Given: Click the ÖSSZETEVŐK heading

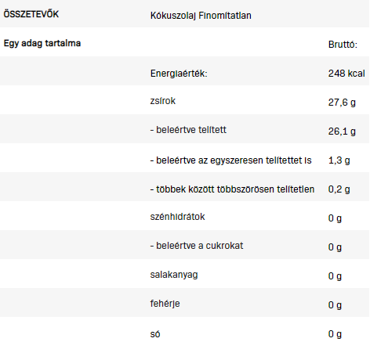Looking at the screenshot, I should click(31, 14).
